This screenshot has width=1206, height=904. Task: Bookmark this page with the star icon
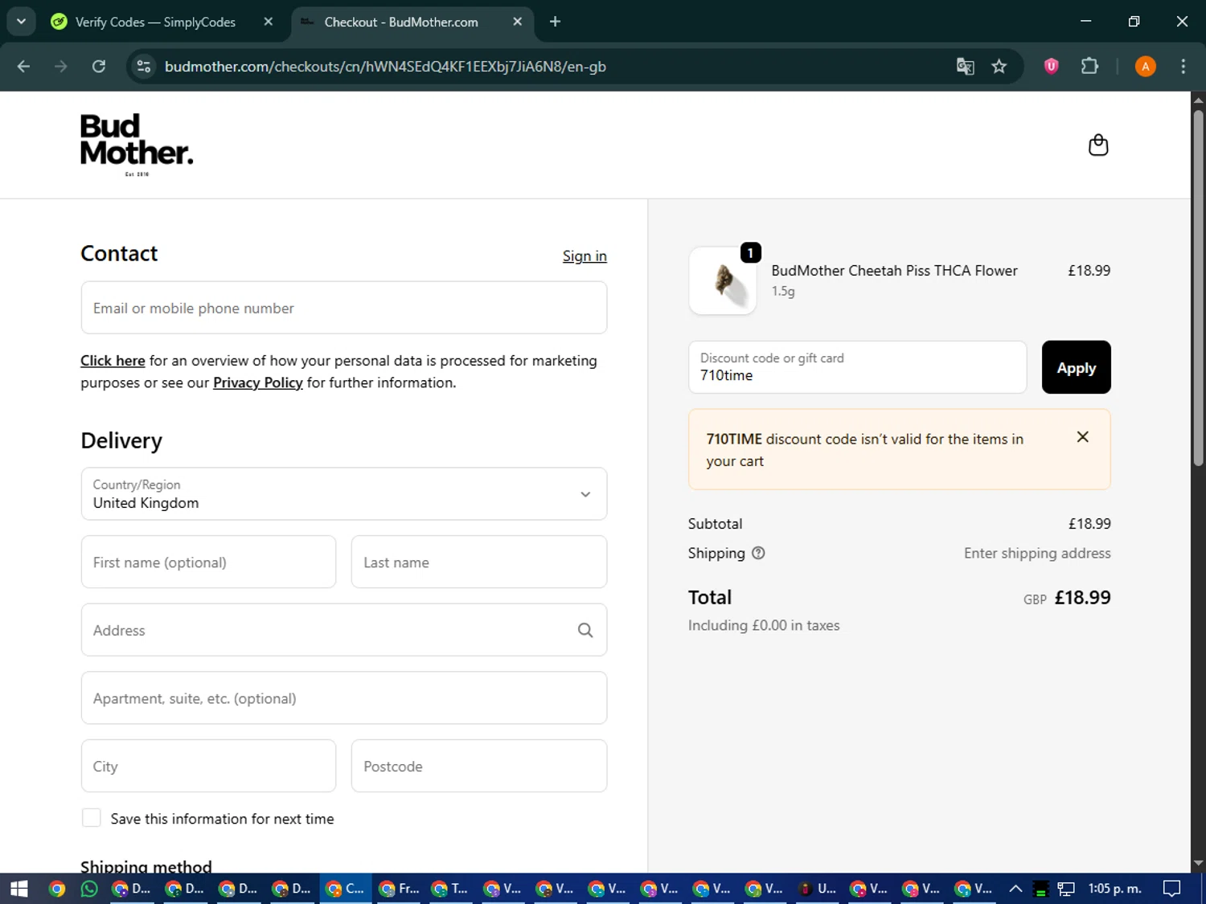(999, 67)
